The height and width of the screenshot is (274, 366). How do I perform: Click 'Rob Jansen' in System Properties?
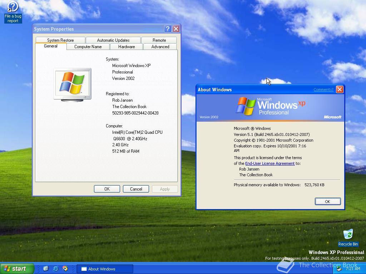tap(123, 100)
